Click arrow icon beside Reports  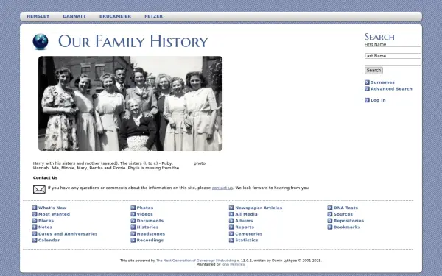231,227
